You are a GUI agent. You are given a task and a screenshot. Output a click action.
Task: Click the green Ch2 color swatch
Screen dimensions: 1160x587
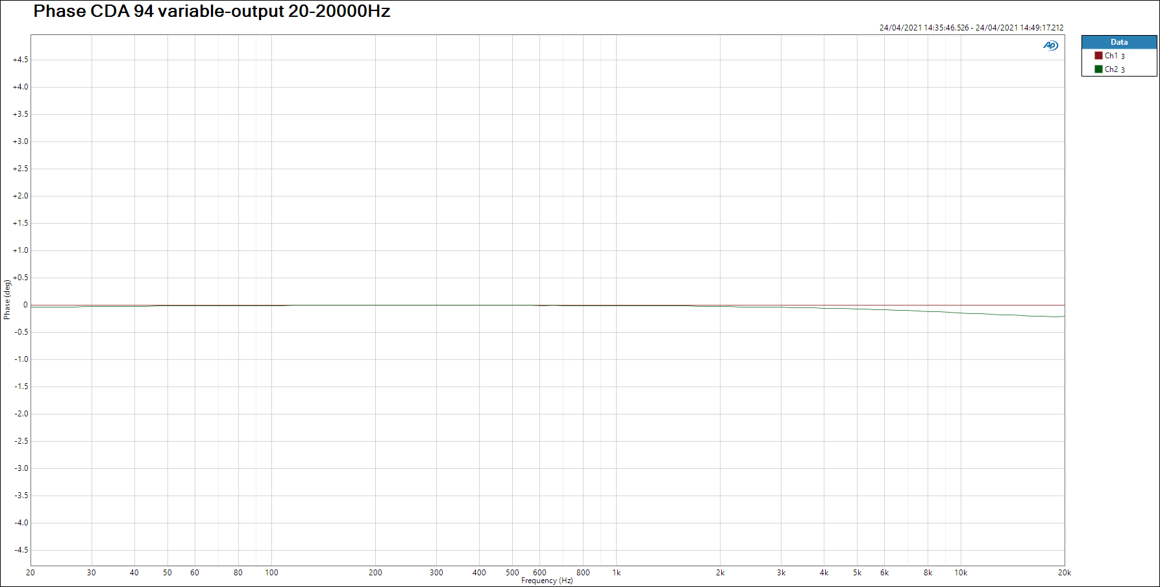pos(1098,69)
